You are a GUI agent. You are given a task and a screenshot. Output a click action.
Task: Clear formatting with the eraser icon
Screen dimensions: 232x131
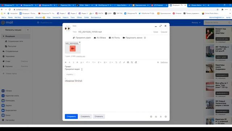point(136,62)
